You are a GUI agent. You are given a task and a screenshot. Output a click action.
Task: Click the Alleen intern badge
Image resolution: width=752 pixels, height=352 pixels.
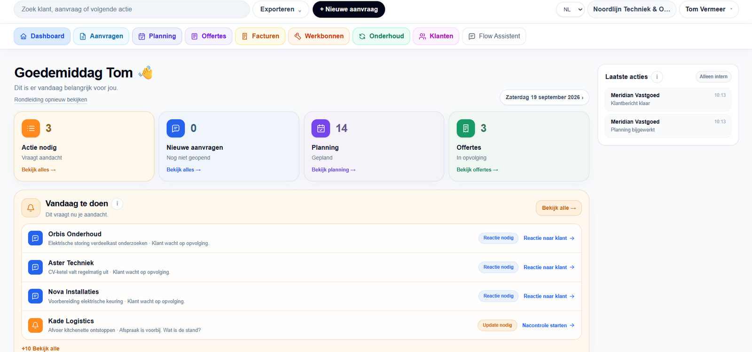[713, 77]
